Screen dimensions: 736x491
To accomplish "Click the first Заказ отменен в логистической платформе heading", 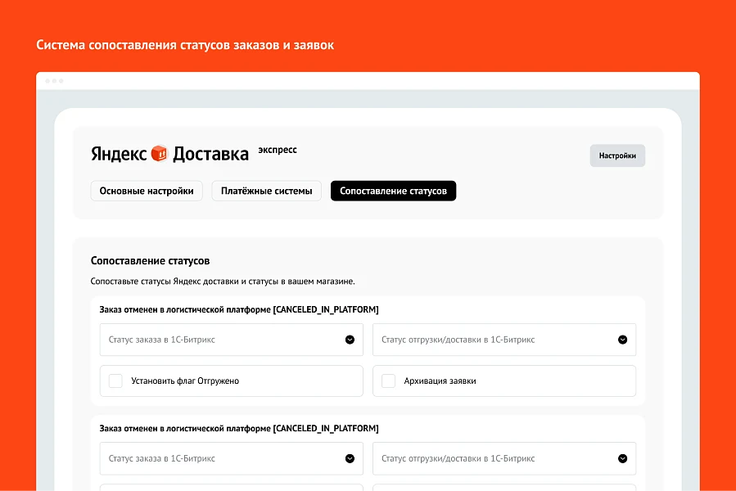I will [239, 309].
